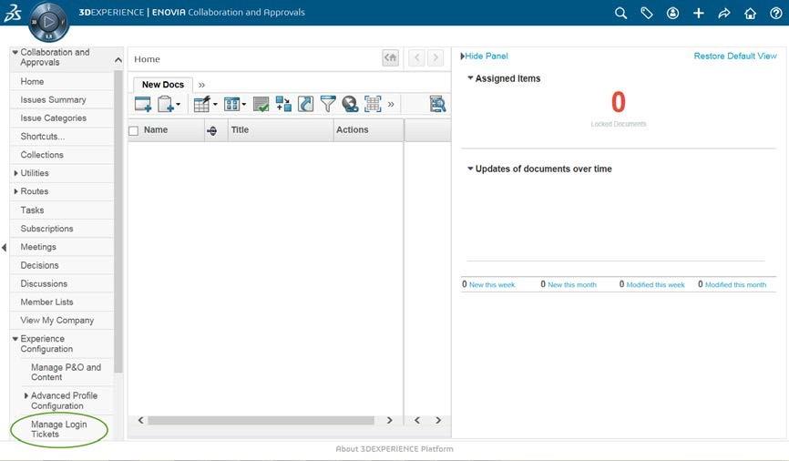789x461 pixels.
Task: Click the clipboard add document icon
Action: click(x=166, y=104)
